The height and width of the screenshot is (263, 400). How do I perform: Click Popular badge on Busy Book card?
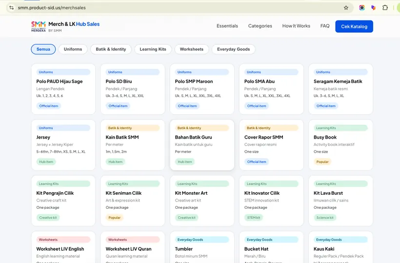(322, 162)
